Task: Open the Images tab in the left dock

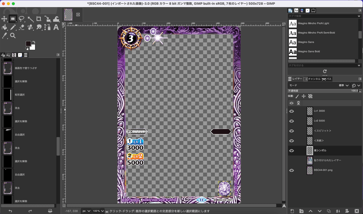Action: coord(14,55)
